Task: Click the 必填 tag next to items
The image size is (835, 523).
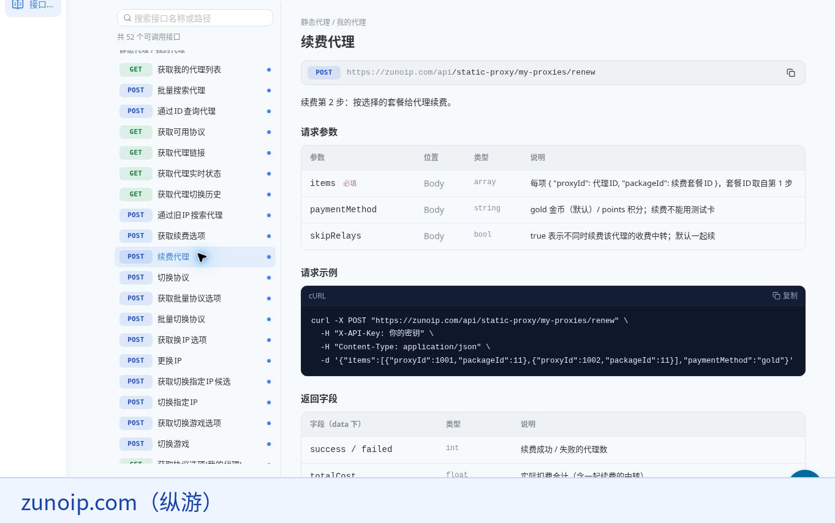Action: pyautogui.click(x=350, y=184)
